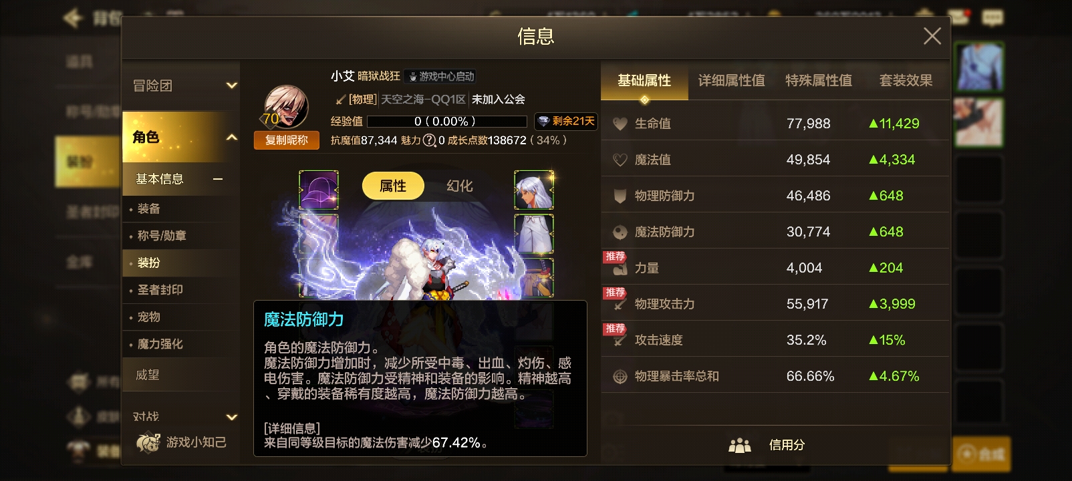Expand the 冒险团 menu chevron
The image size is (1072, 481).
[x=232, y=86]
